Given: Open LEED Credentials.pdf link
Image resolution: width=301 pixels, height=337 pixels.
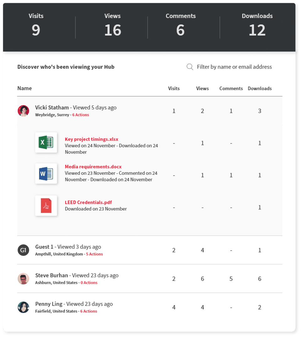Looking at the screenshot, I should click(88, 202).
